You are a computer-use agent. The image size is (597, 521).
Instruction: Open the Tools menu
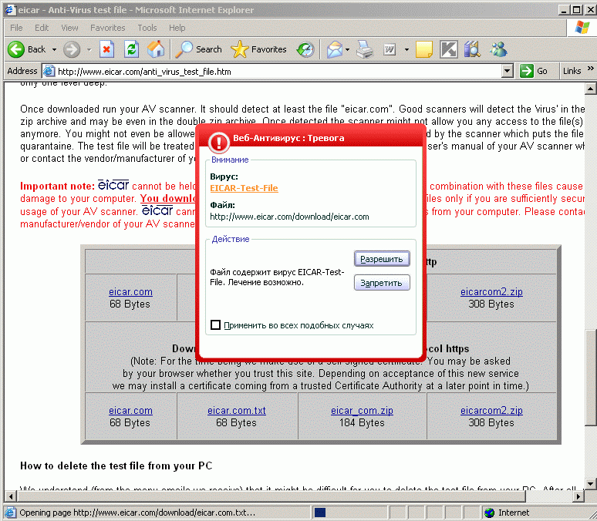[x=147, y=28]
